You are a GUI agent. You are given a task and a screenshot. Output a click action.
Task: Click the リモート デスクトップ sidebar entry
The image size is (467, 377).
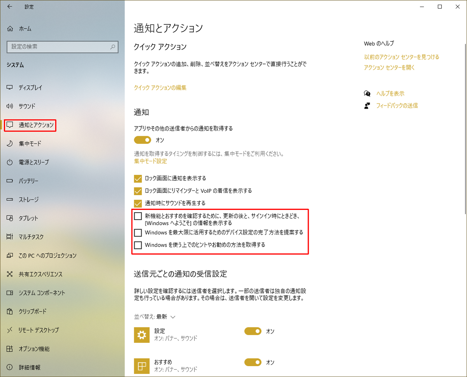point(62,330)
